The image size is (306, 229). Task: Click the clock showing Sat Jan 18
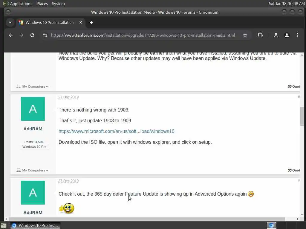pyautogui.click(x=287, y=4)
